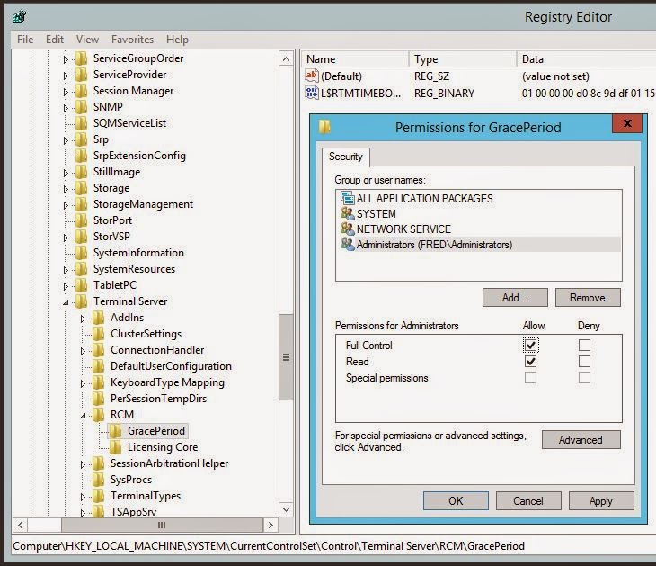The image size is (656, 566).
Task: Confirm permissions with OK
Action: coord(456,501)
